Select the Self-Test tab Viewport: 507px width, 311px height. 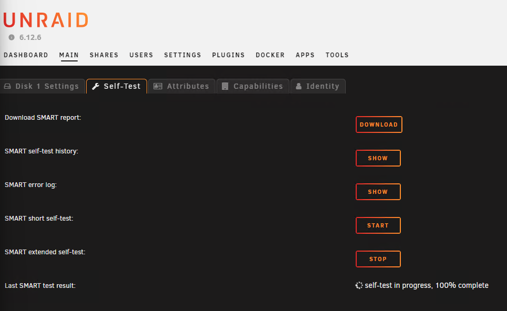pyautogui.click(x=117, y=86)
